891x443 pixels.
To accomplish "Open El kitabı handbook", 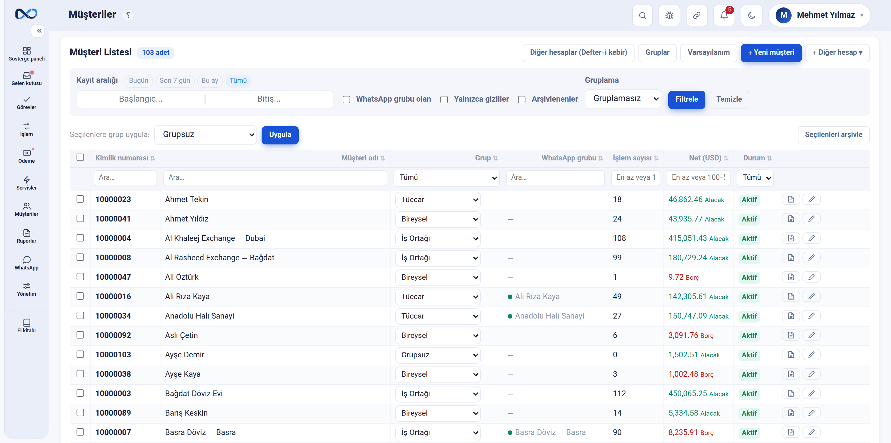I will [x=27, y=326].
